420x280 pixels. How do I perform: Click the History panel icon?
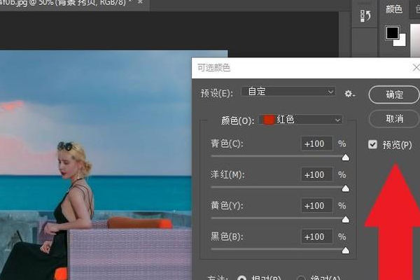point(365,16)
